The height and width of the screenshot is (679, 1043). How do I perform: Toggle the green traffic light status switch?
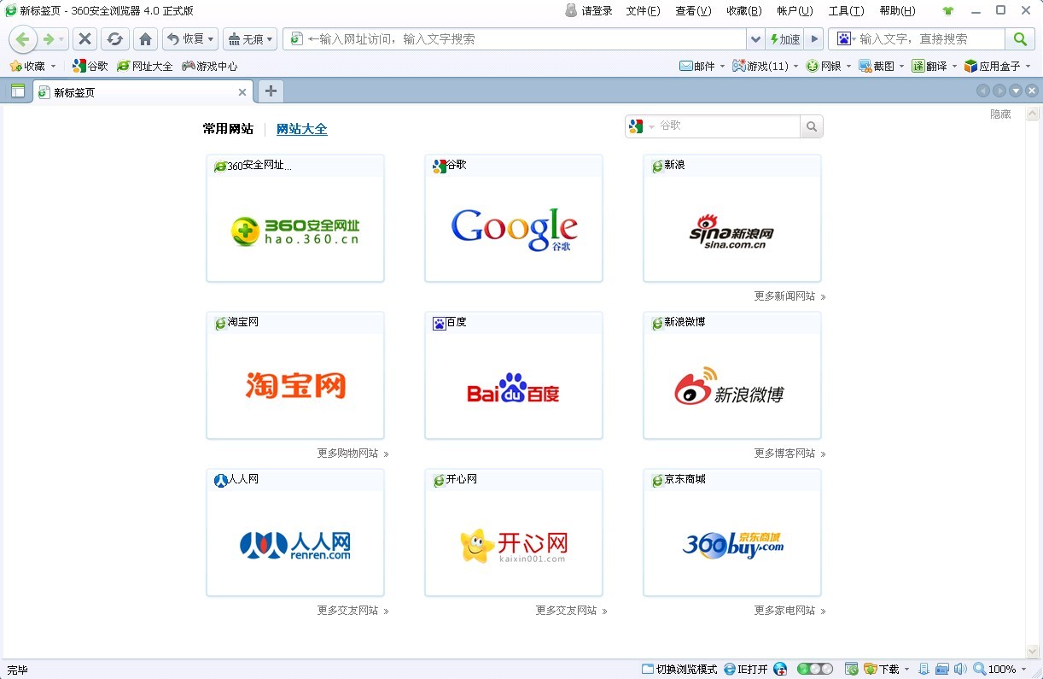tap(815, 669)
